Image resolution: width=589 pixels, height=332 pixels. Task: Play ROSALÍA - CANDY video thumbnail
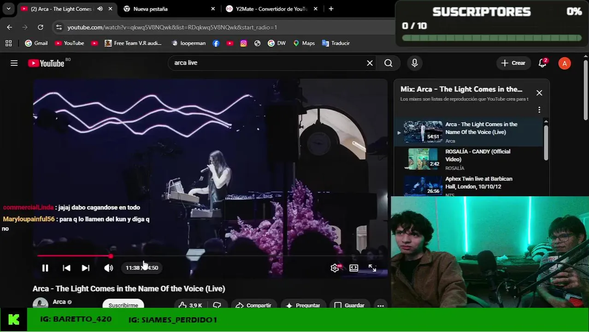(x=423, y=159)
